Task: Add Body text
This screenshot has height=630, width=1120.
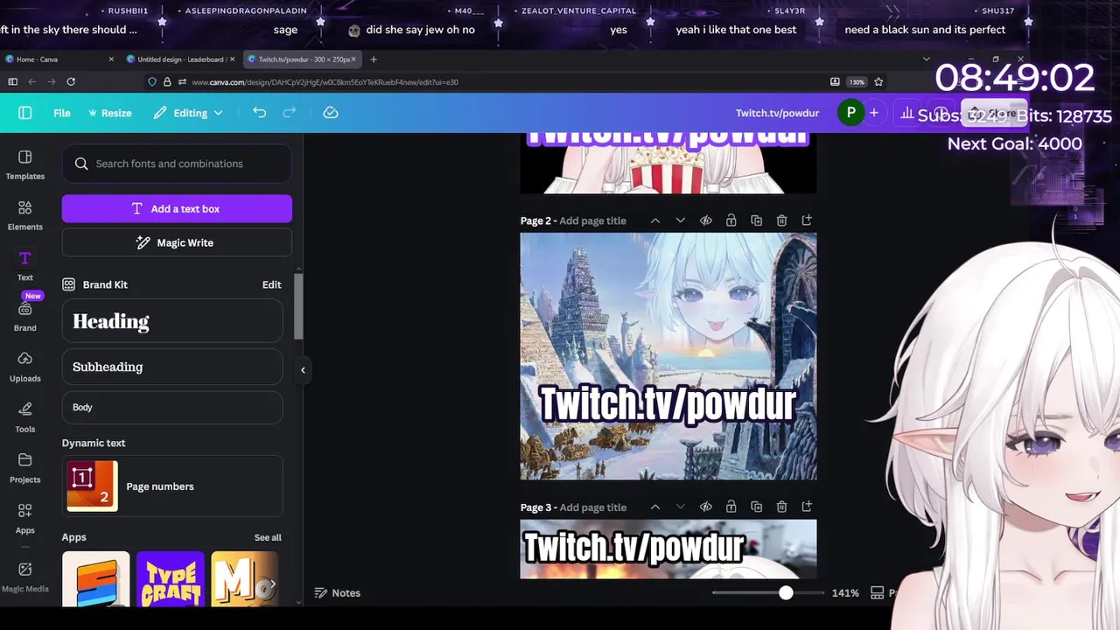Action: [x=172, y=407]
